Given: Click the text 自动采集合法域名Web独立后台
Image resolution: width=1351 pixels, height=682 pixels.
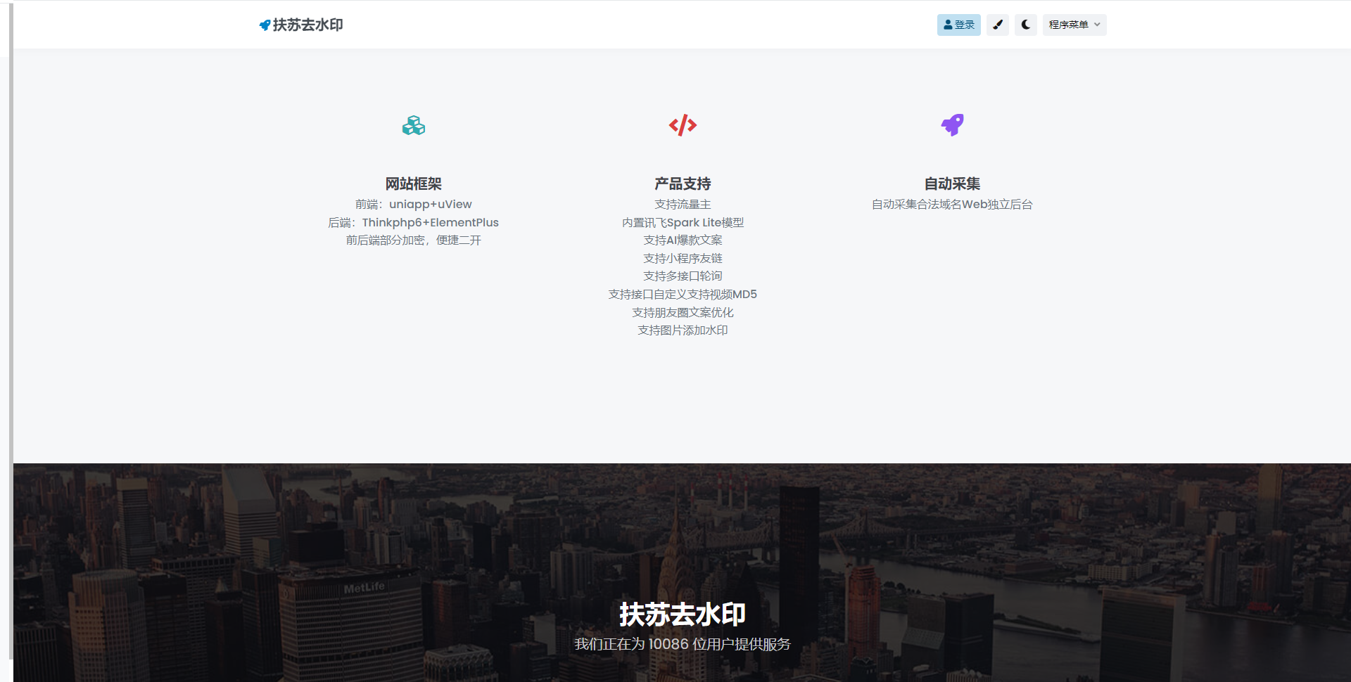Looking at the screenshot, I should tap(952, 204).
